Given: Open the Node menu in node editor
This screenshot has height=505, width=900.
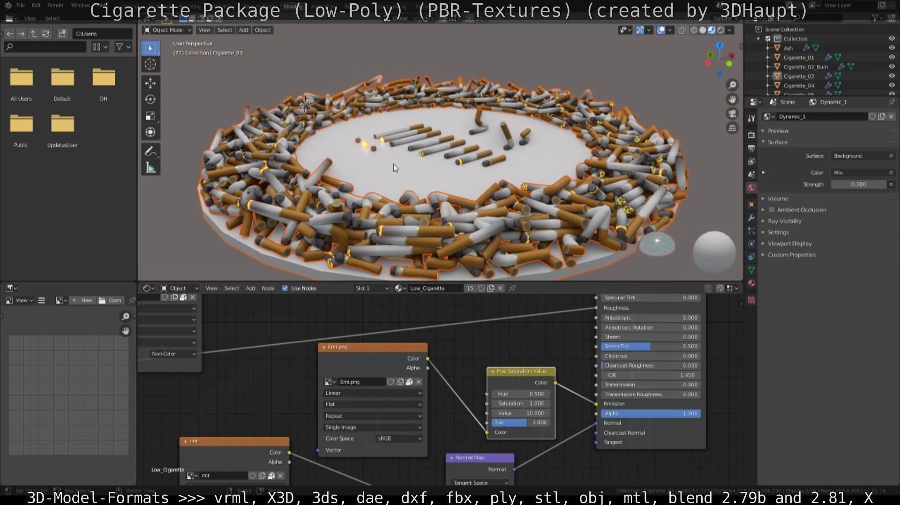Looking at the screenshot, I should (268, 288).
